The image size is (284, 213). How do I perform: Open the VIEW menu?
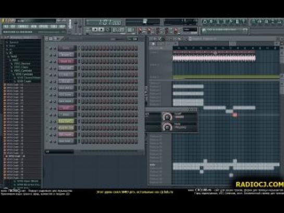point(34,27)
